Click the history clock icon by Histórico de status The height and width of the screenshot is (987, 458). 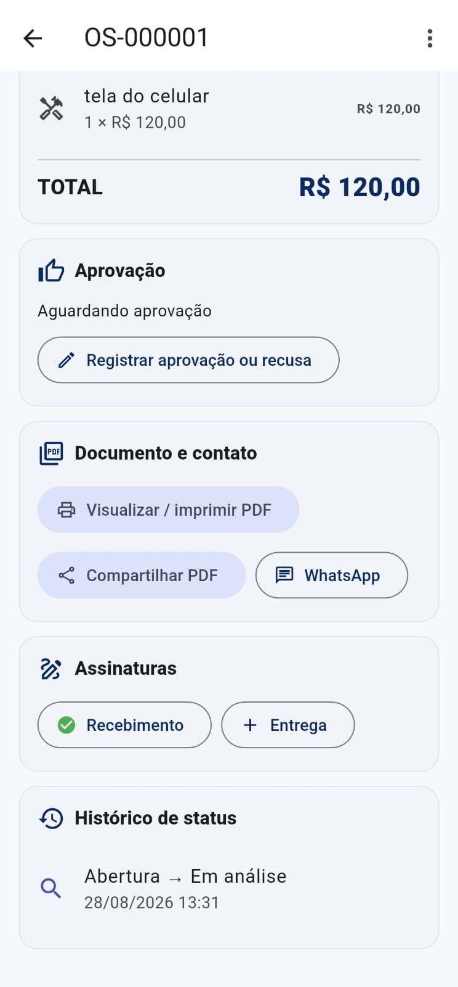(51, 819)
